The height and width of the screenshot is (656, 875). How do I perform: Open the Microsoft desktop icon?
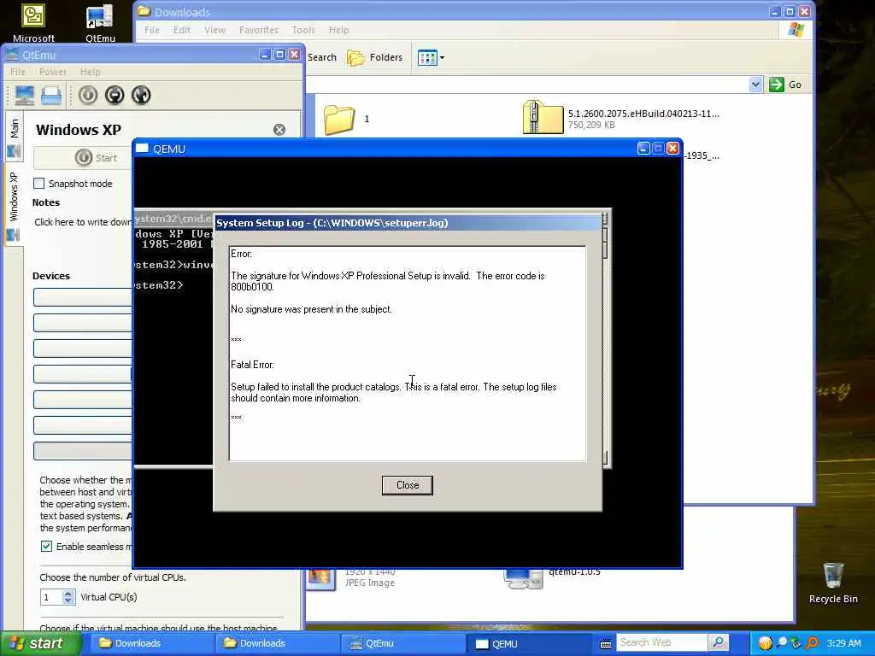(x=33, y=23)
